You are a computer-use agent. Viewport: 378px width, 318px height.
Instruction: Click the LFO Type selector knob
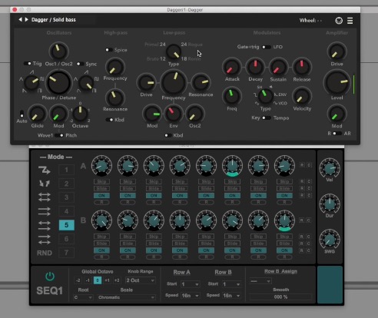click(265, 96)
